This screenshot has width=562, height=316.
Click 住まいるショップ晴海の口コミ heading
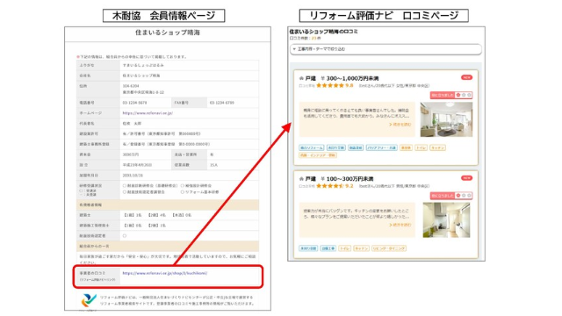324,32
